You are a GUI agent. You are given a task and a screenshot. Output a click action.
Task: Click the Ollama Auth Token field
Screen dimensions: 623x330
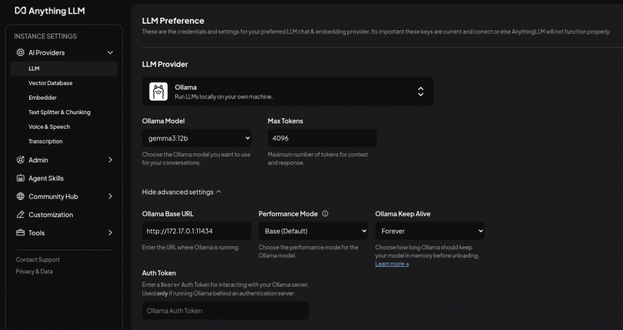pos(225,311)
